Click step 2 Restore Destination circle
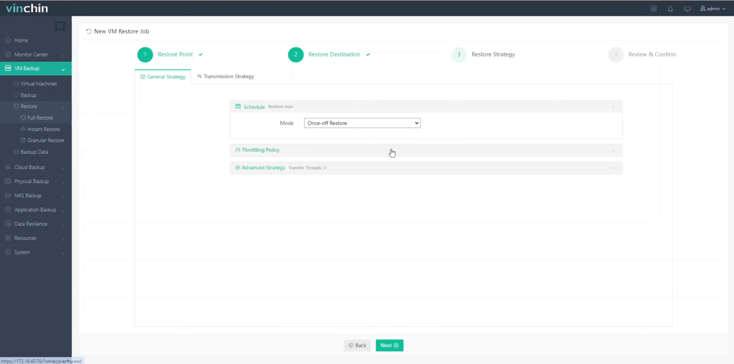Screen dimensions: 734x364 296,54
